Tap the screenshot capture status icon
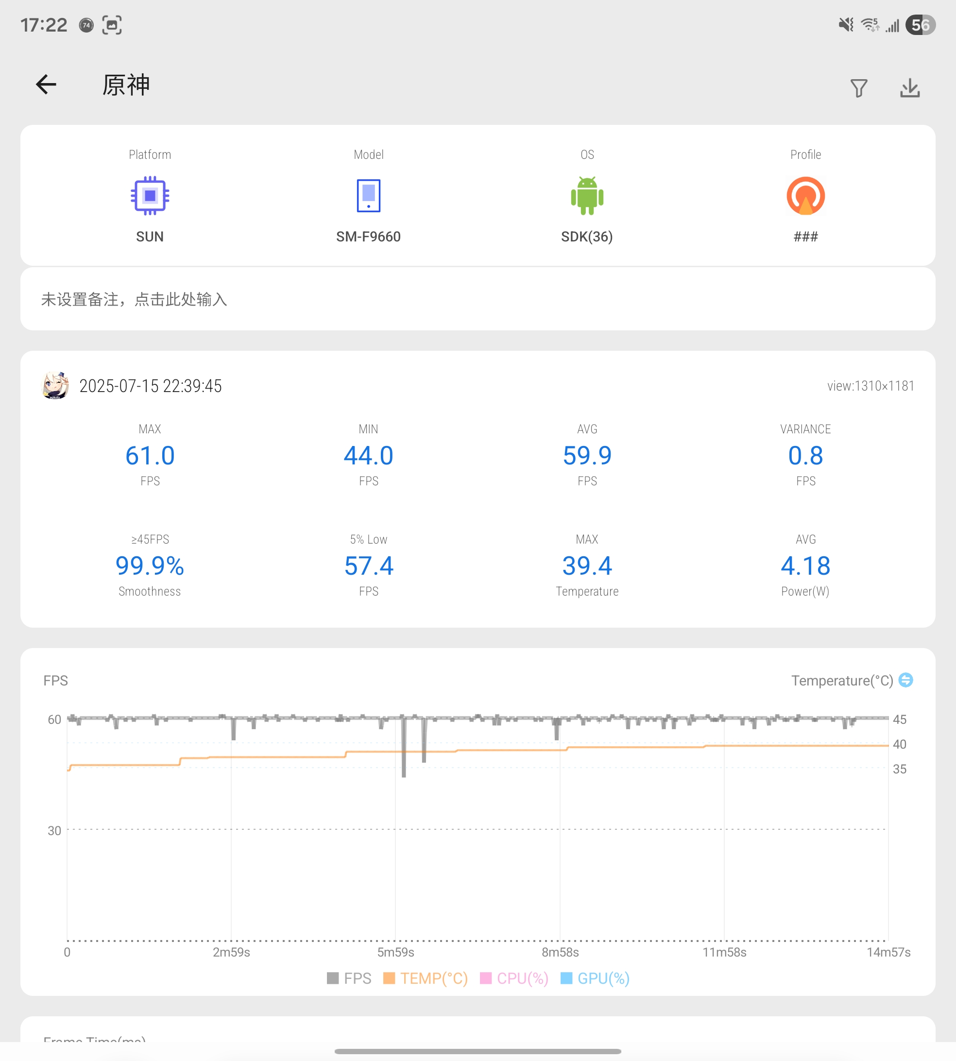Image resolution: width=956 pixels, height=1061 pixels. pos(112,25)
